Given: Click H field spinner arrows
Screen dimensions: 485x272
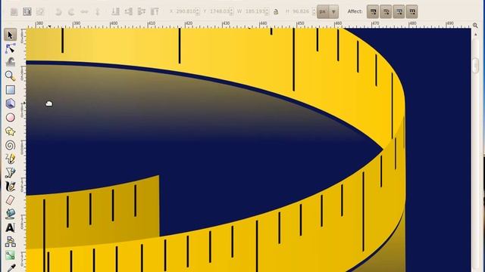Looking at the screenshot, I should coord(314,12).
